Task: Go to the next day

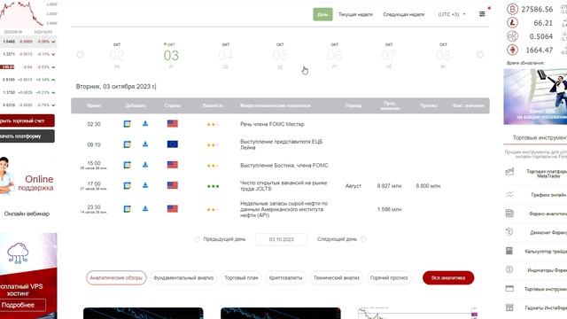Action: pos(341,239)
